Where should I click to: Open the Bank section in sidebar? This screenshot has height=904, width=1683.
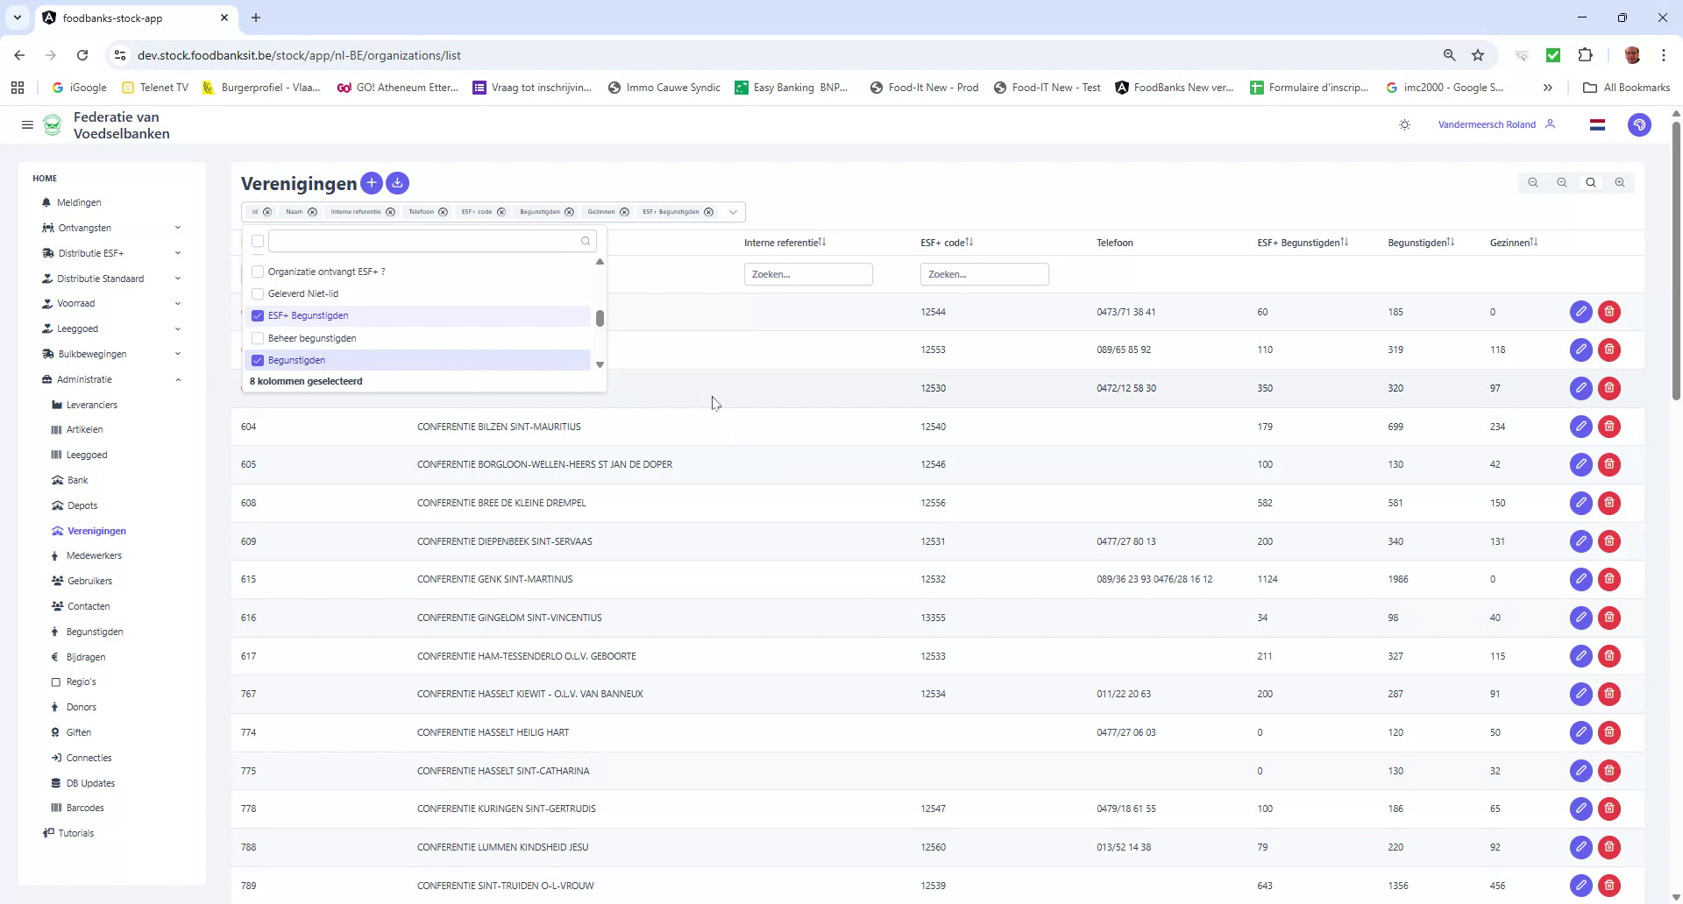coord(77,480)
